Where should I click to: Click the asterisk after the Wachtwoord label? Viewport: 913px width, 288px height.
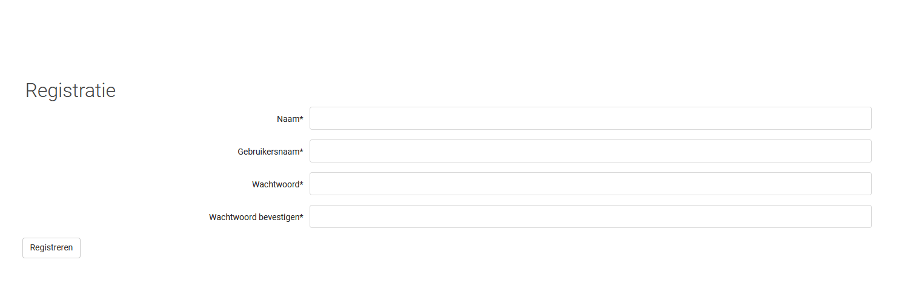click(301, 184)
